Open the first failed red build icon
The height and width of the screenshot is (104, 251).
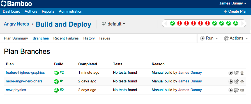179,24
